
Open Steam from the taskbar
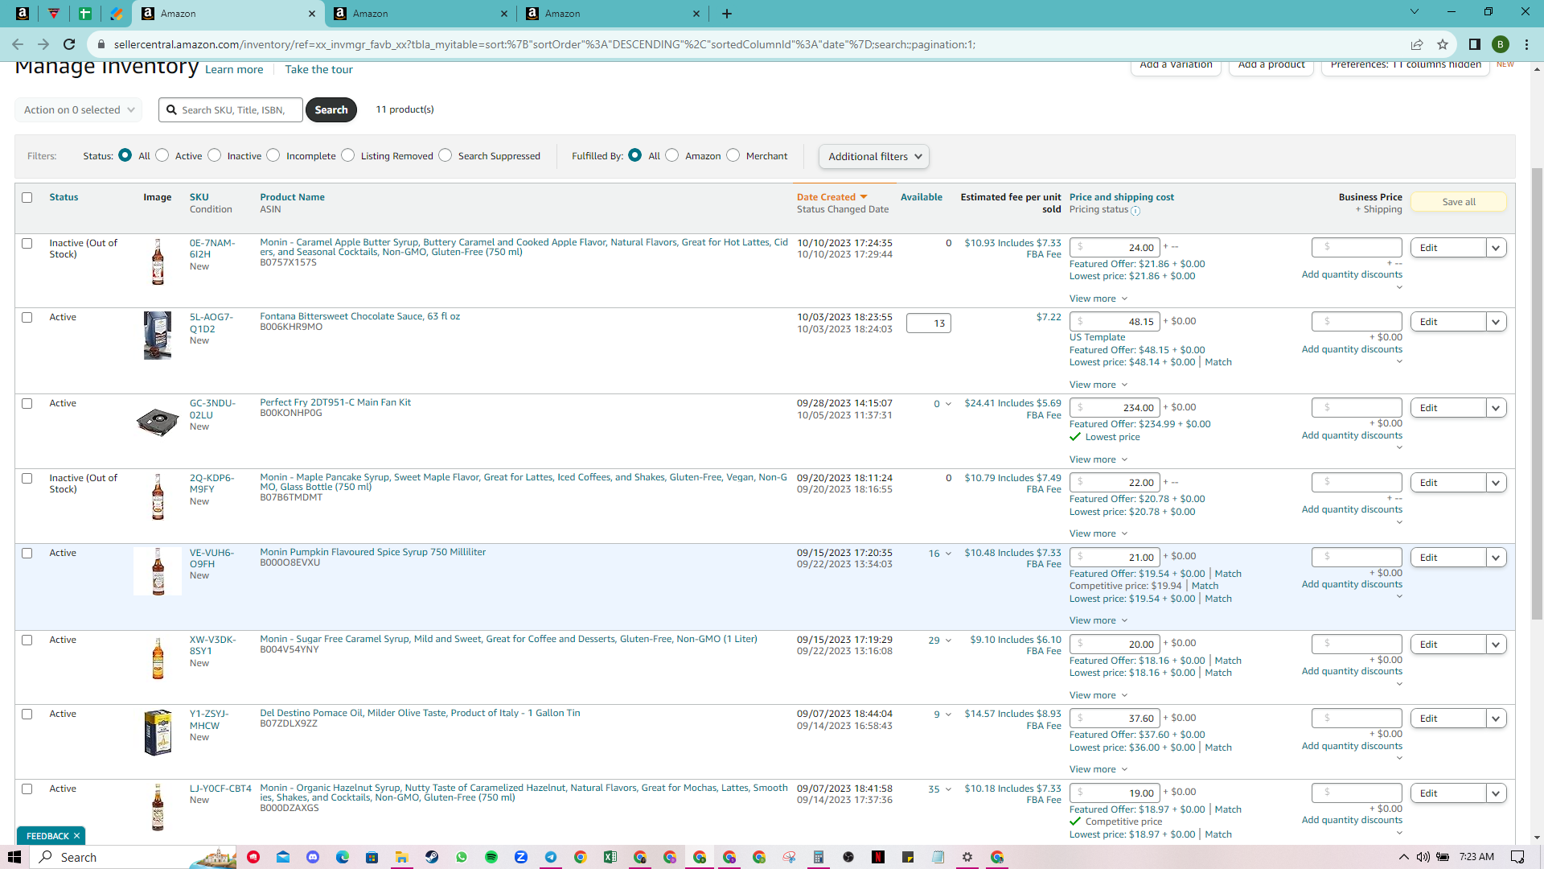click(x=432, y=857)
